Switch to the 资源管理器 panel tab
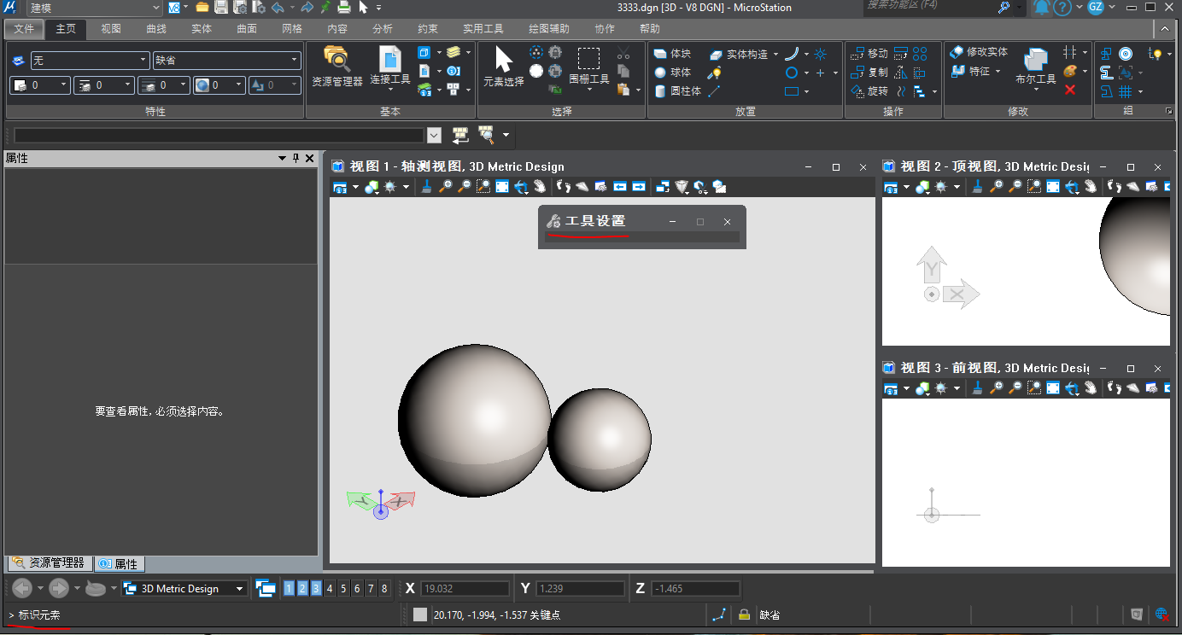Screen dimensions: 1182x635 click(49, 563)
